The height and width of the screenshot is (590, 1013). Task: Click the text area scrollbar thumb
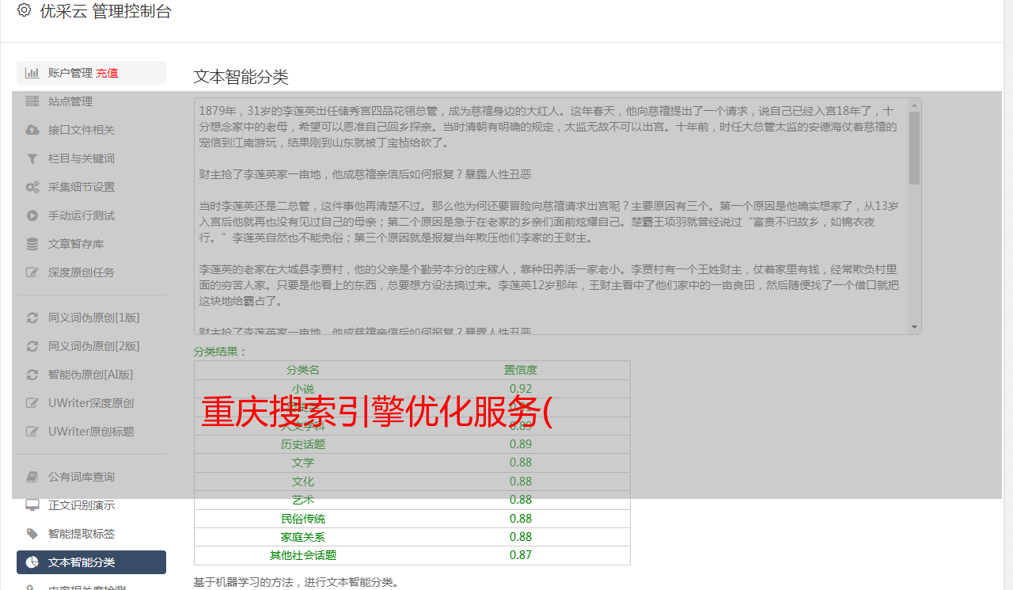coord(915,147)
